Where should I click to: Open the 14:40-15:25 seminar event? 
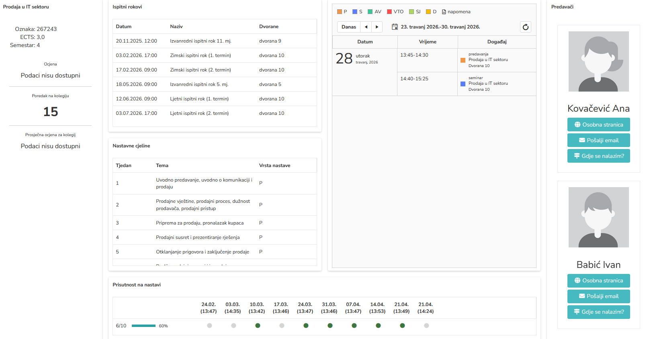tap(488, 84)
